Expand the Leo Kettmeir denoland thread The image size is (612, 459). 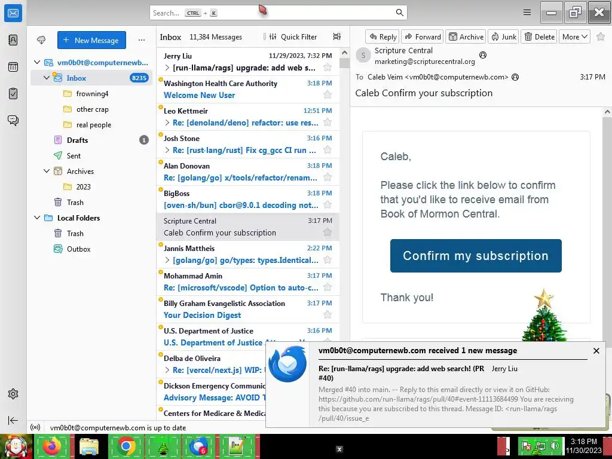[167, 123]
